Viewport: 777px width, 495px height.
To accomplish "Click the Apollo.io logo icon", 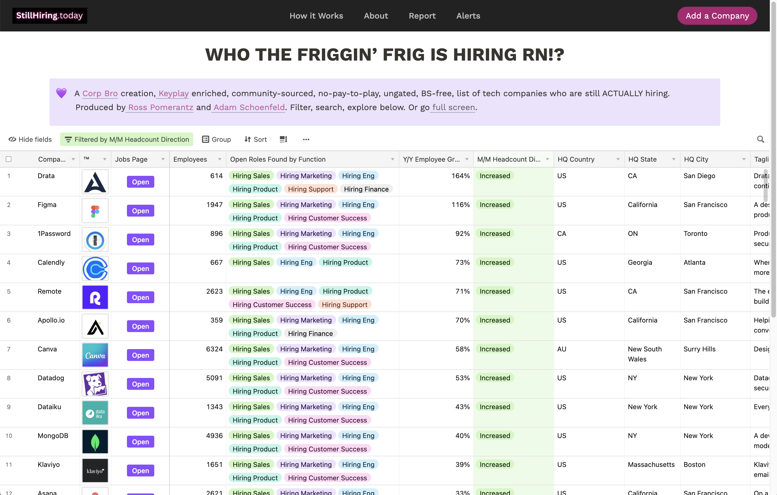I will (95, 326).
